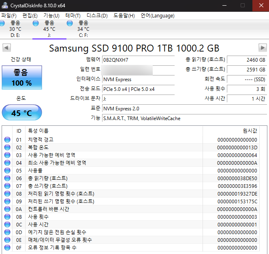
Task: Click the Samsung SSD 9100 PRO title
Action: [x=134, y=48]
